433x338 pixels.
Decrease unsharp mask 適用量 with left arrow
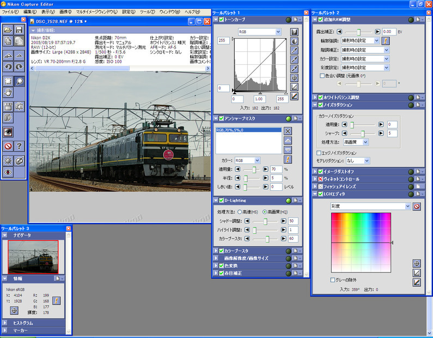click(237, 169)
